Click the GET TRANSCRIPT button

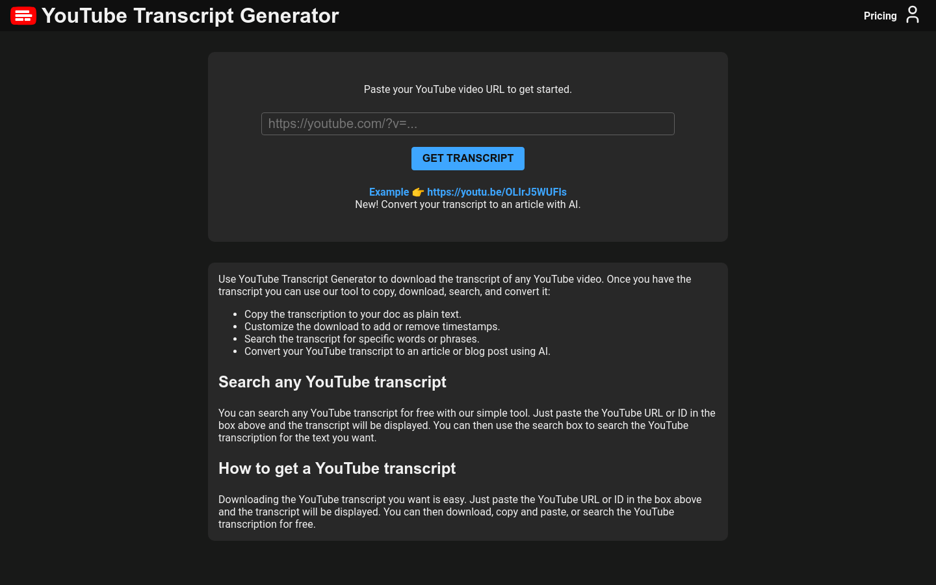pos(468,159)
